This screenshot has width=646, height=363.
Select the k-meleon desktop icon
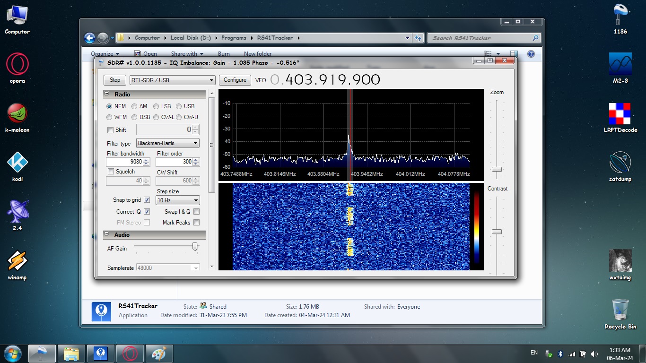point(17,117)
